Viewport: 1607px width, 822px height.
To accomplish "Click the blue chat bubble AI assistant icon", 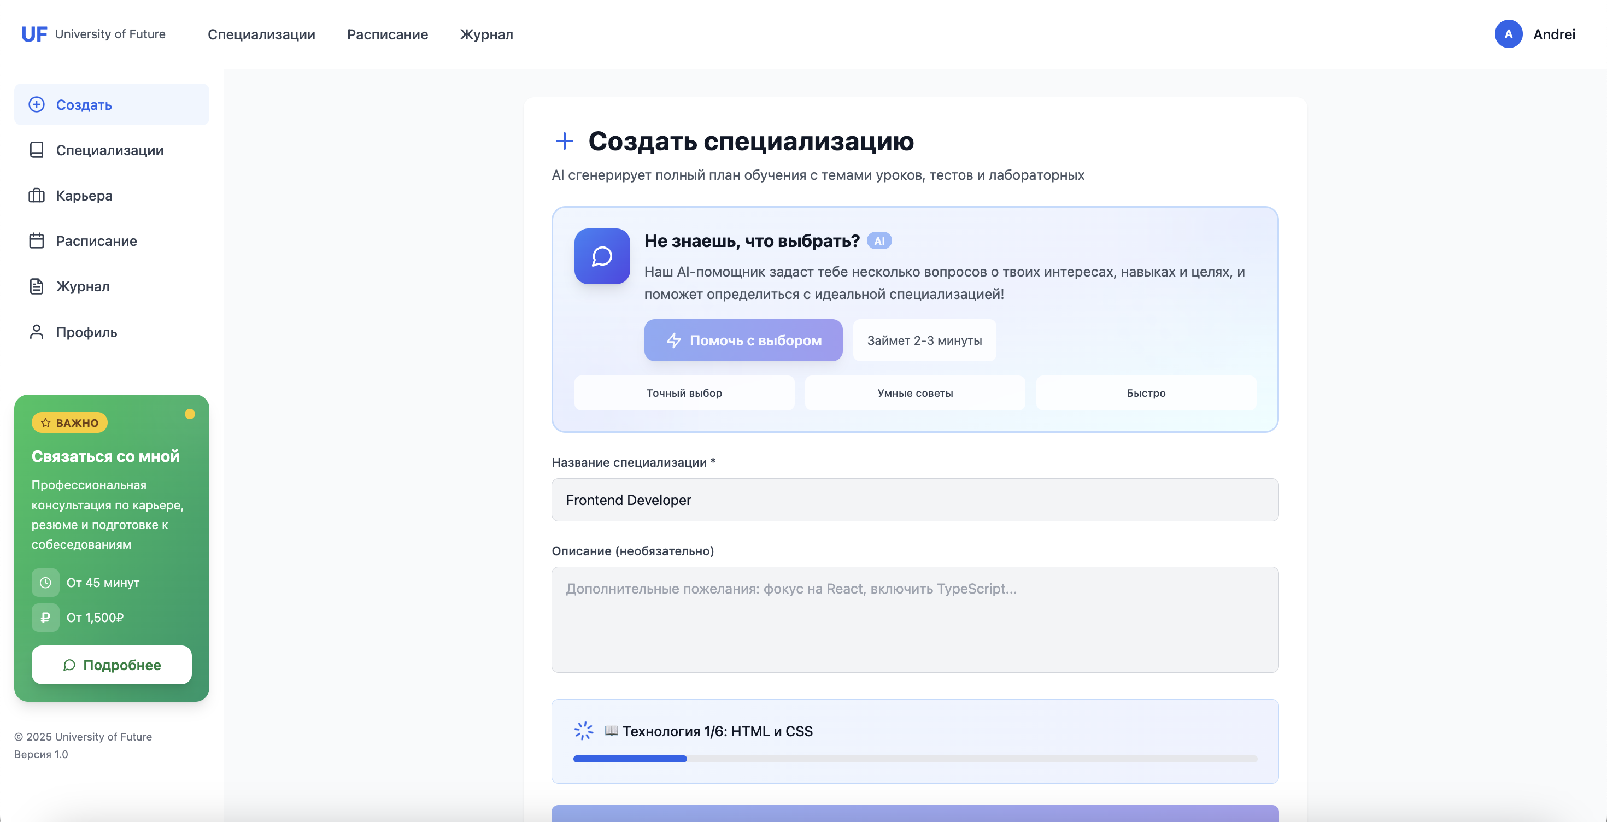I will (x=602, y=256).
